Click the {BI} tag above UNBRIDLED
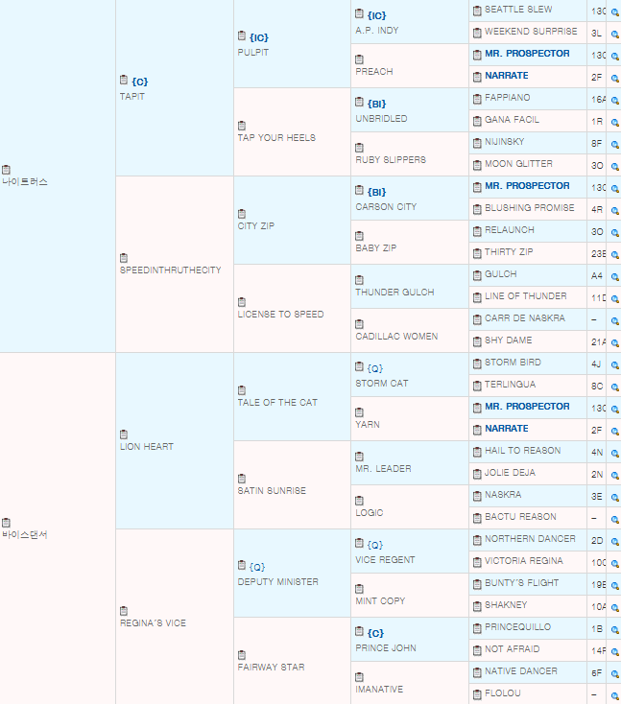 coord(376,104)
